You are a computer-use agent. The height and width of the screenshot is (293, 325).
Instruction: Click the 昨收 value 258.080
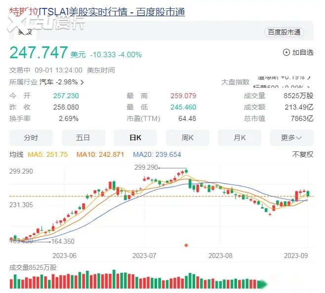pos(66,107)
